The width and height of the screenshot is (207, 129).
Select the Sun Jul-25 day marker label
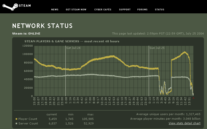157,48
